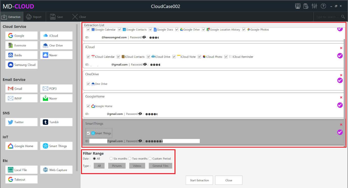The width and height of the screenshot is (348, 188).
Task: Select Two months date range
Action: click(130, 159)
